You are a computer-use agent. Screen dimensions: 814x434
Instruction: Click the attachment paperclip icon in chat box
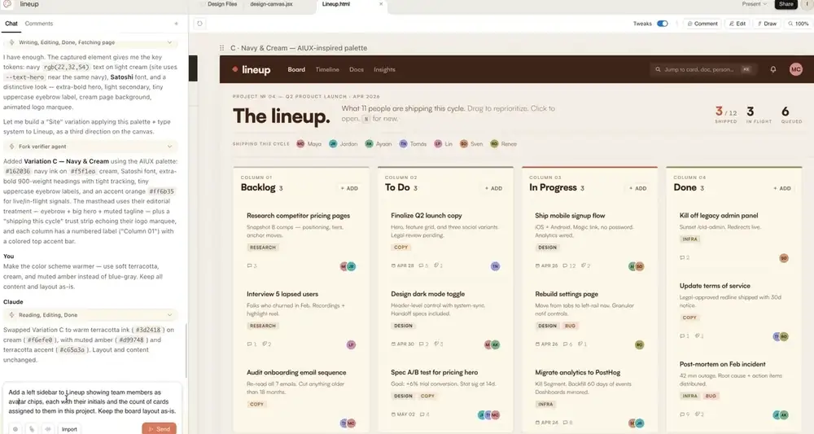[31, 428]
